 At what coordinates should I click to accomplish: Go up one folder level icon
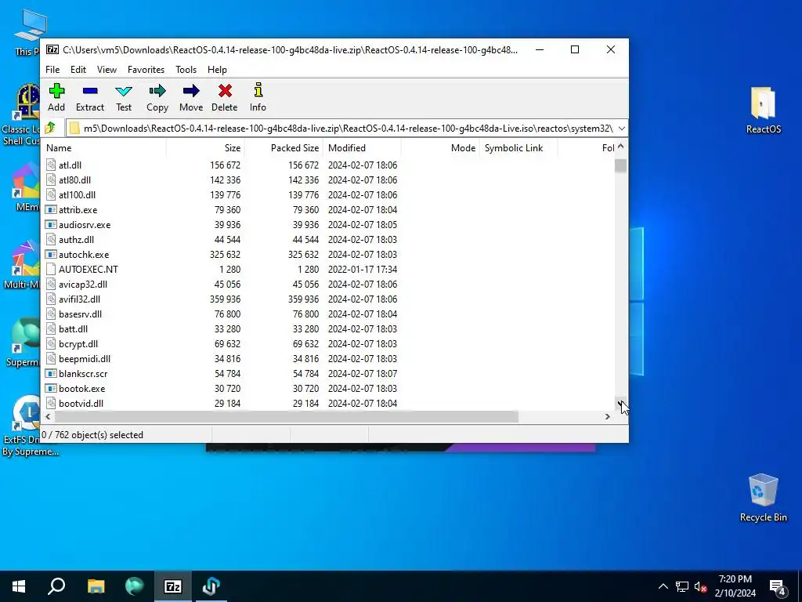tap(51, 128)
